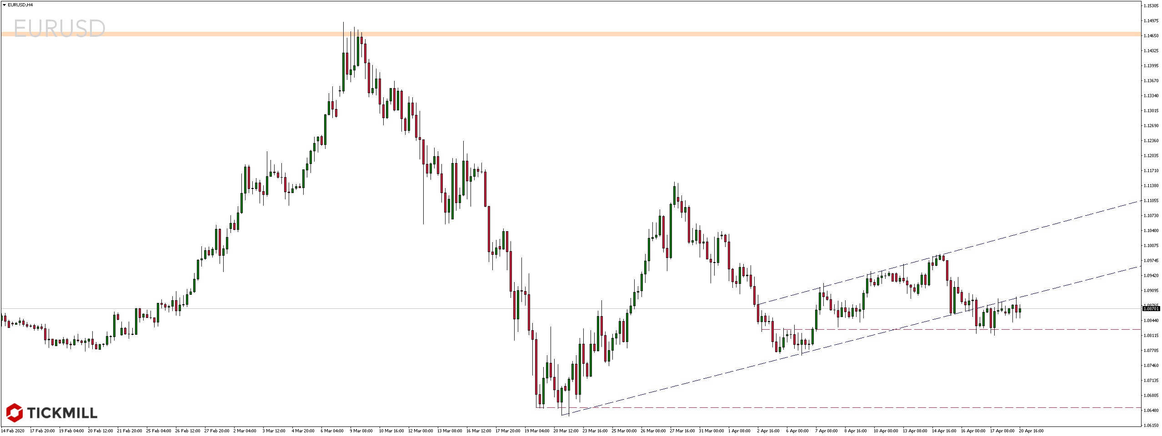1162x436 pixels.
Task: Click the 1.06150 price scale label
Action: tap(1151, 426)
